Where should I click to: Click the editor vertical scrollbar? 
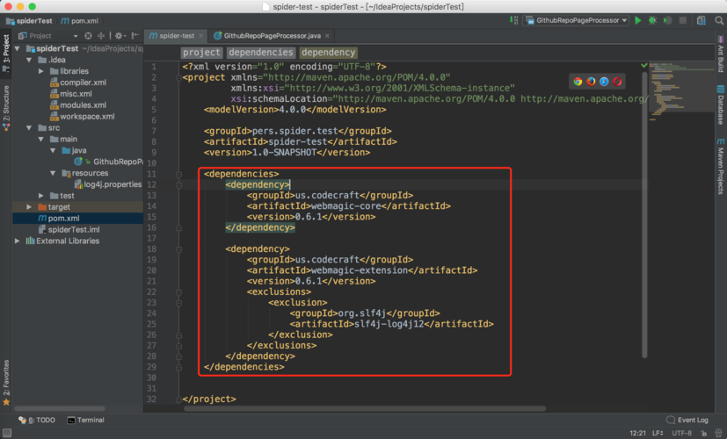[x=644, y=215]
